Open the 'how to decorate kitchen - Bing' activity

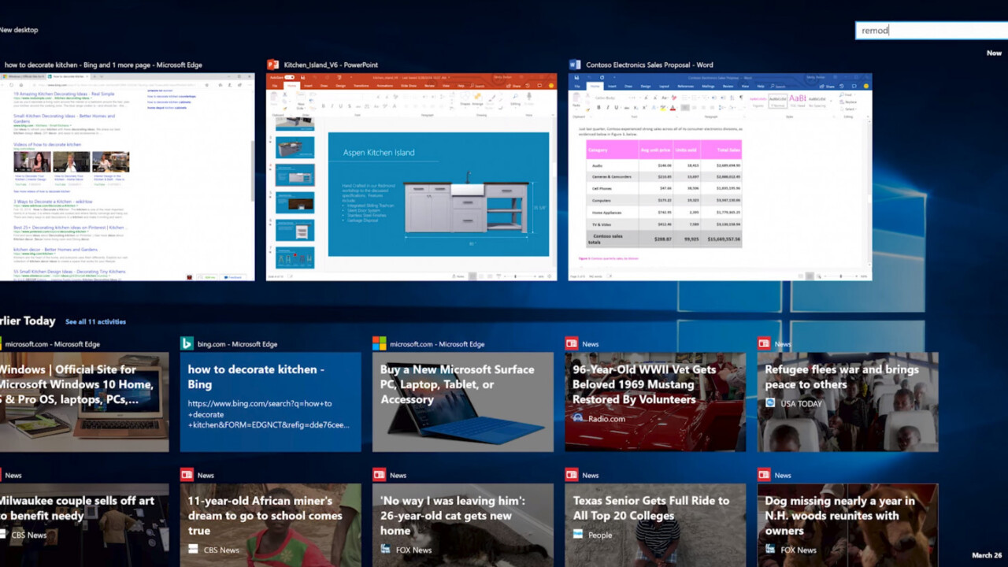coord(270,402)
